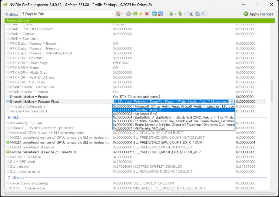Select the RTX HDR - Peak Brightness row
279x197 pixels.
click(x=136, y=77)
